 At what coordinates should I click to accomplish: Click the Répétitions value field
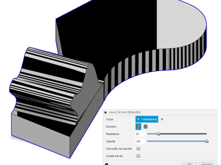140,134
